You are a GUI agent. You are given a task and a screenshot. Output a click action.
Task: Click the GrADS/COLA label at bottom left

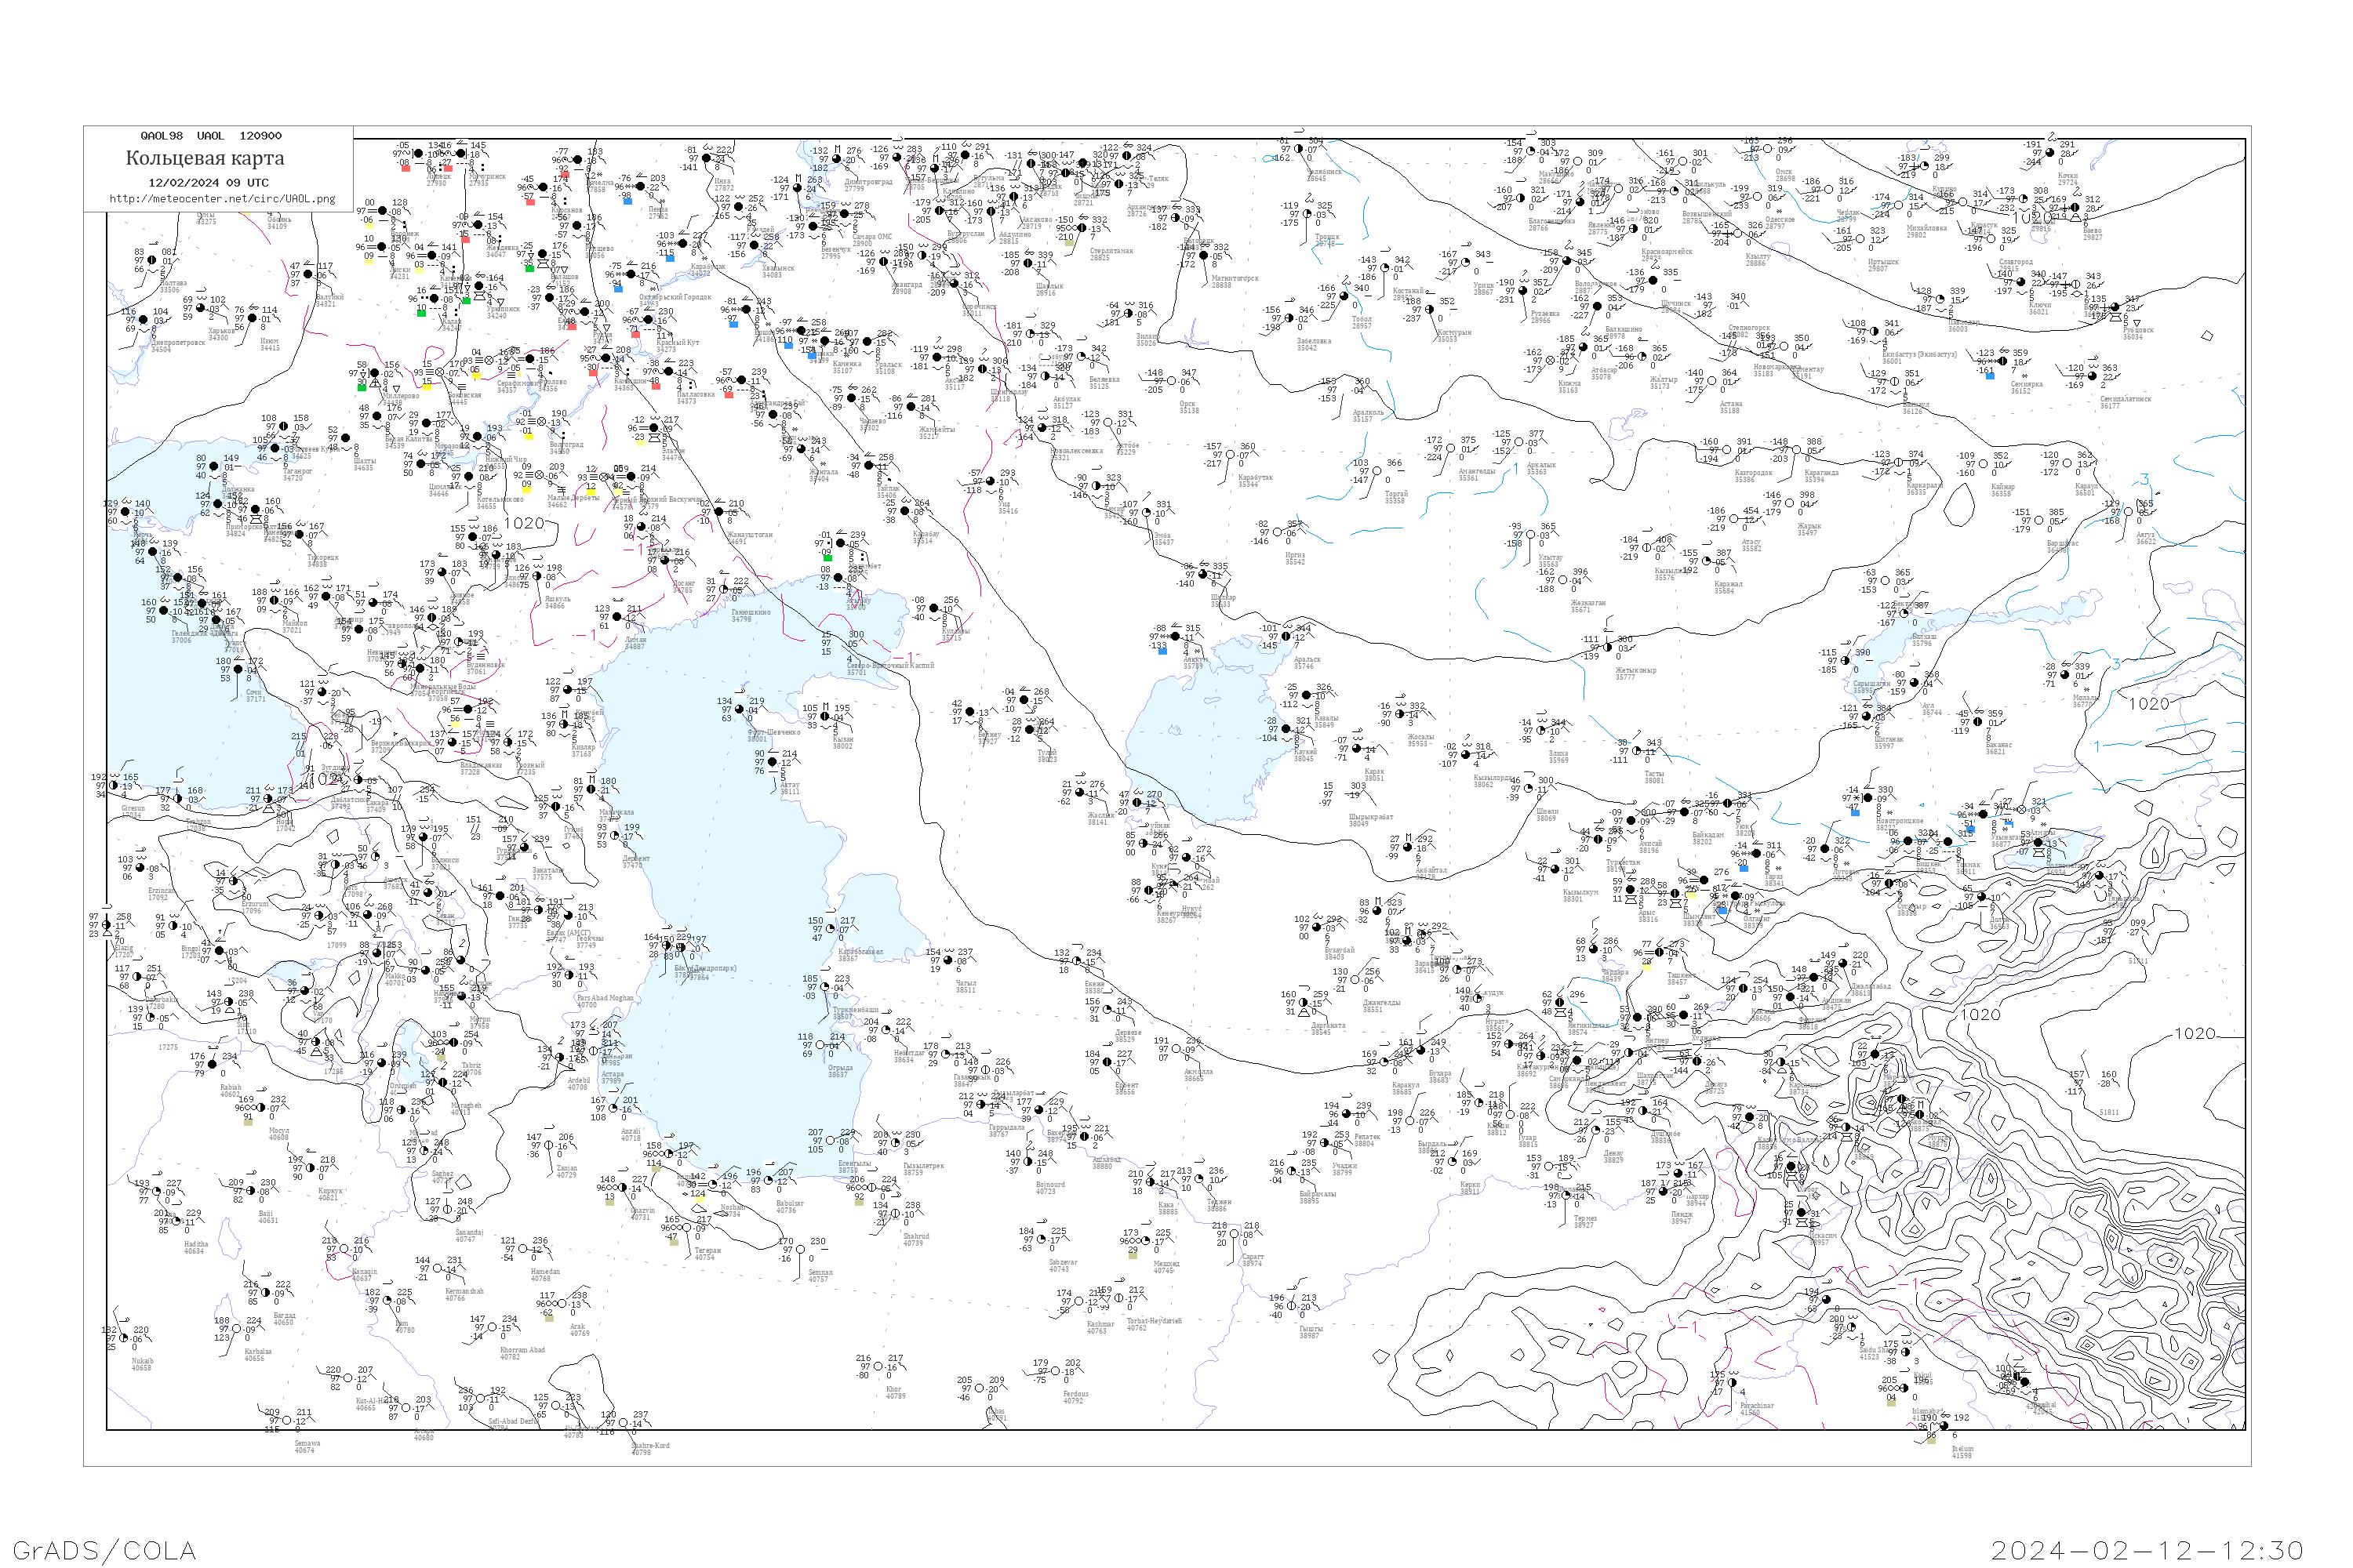point(104,1550)
